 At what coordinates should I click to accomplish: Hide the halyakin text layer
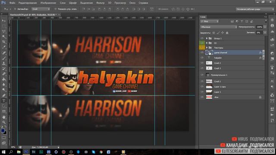202,58
